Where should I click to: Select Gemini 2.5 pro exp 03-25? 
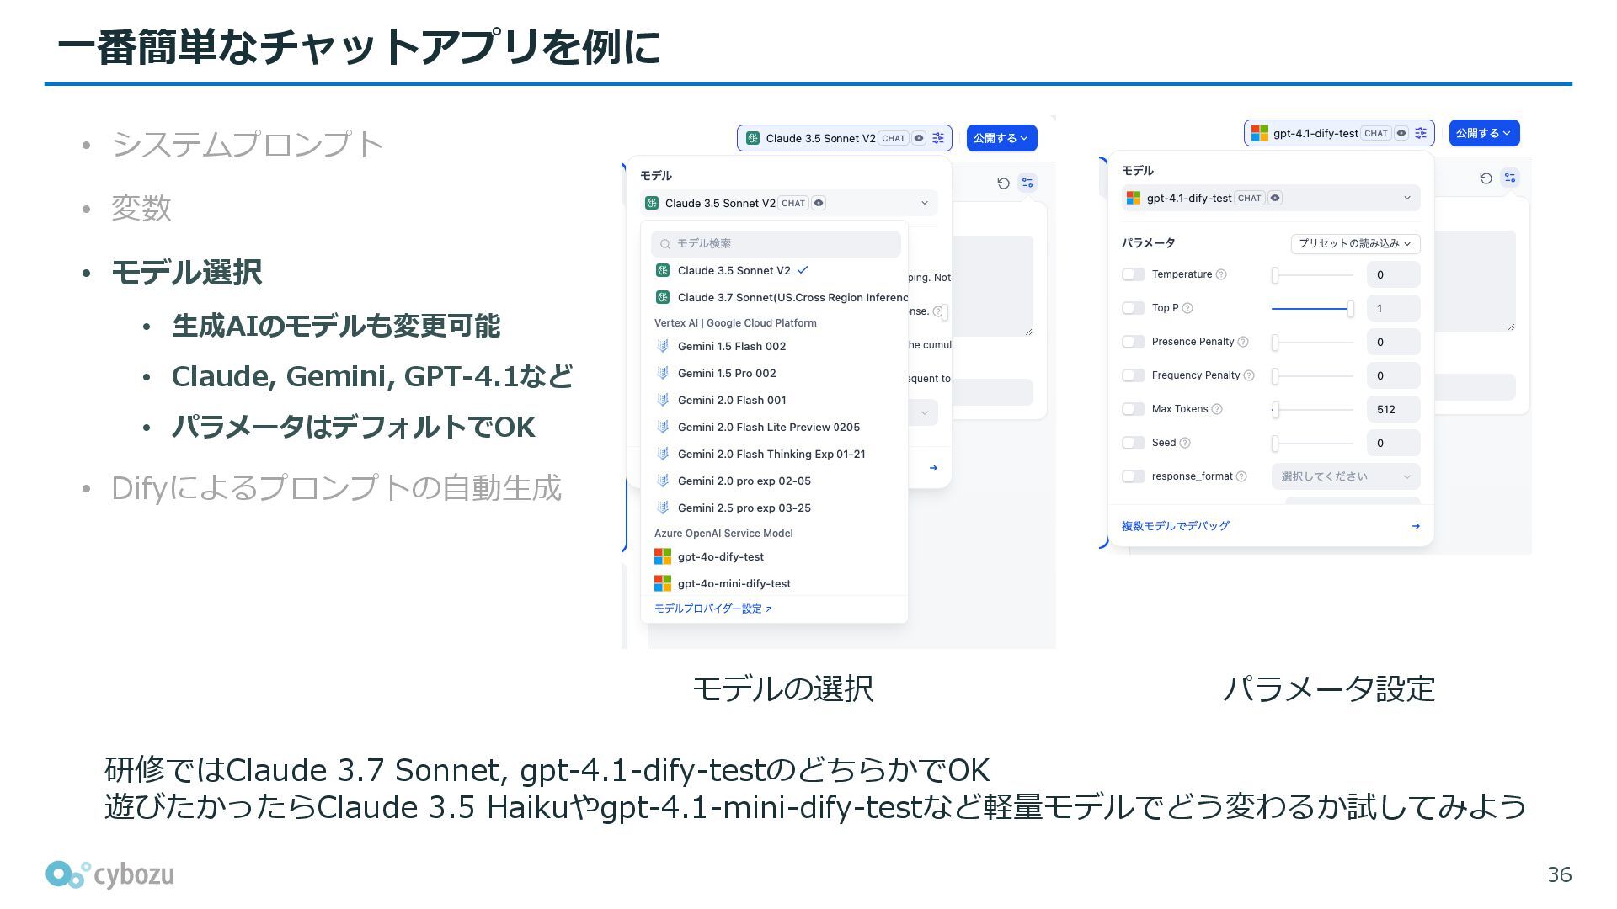774,508
